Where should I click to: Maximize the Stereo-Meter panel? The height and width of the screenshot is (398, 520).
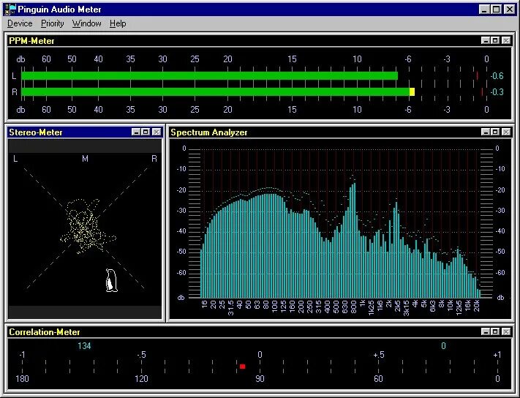(146, 132)
